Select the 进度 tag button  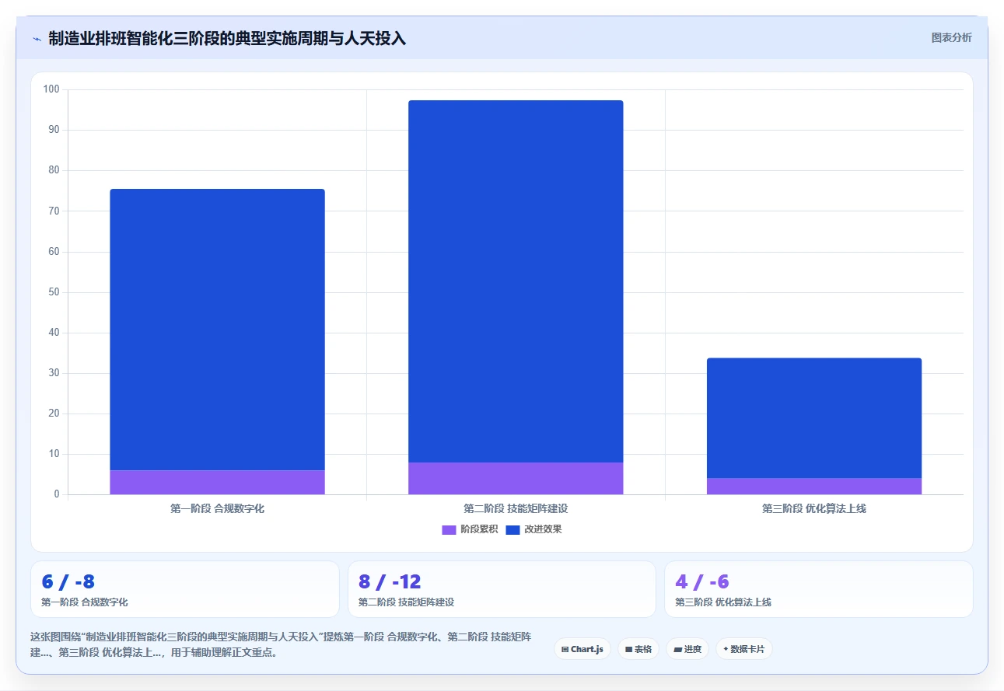click(687, 649)
